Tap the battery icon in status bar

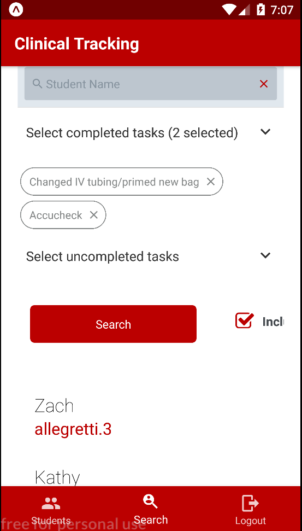point(260,10)
